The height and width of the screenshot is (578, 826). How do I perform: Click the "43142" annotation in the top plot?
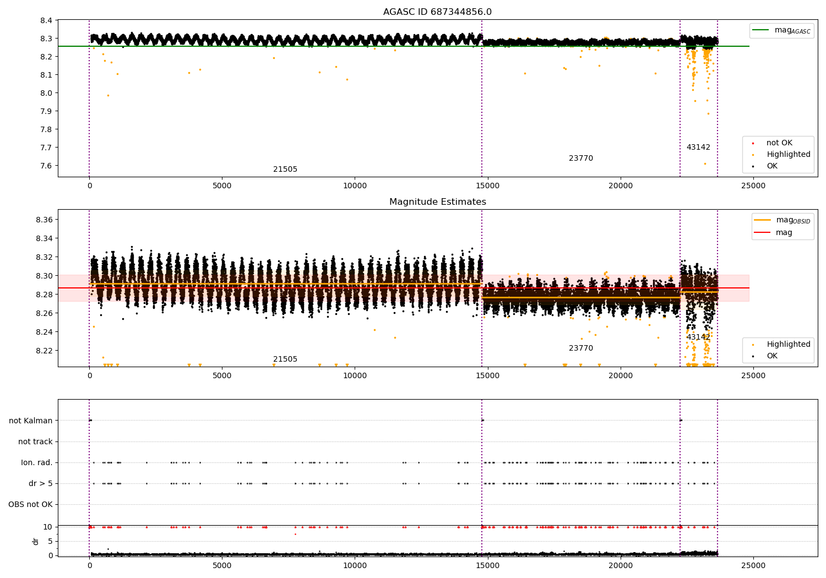tap(698, 148)
